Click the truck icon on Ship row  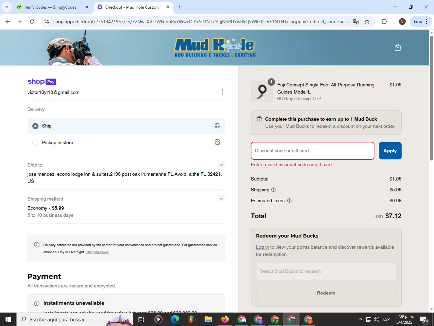click(x=217, y=125)
